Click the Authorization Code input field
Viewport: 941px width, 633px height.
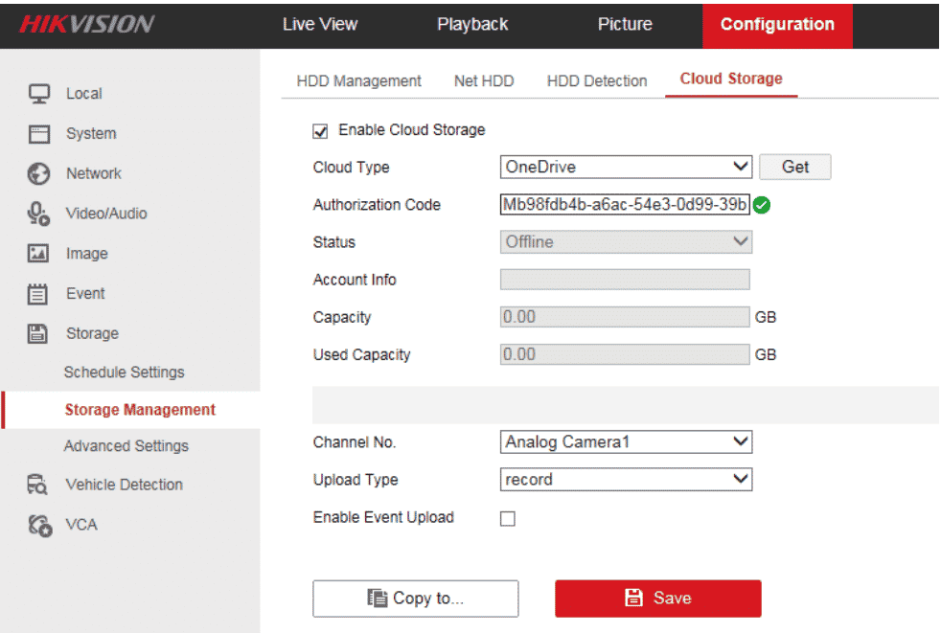pos(624,204)
